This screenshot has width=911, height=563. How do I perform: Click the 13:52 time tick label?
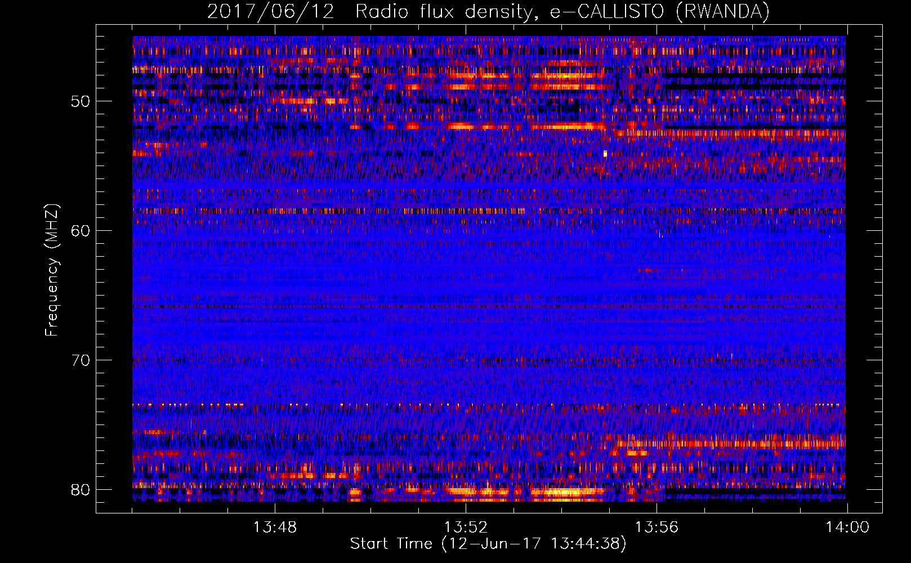coord(466,528)
